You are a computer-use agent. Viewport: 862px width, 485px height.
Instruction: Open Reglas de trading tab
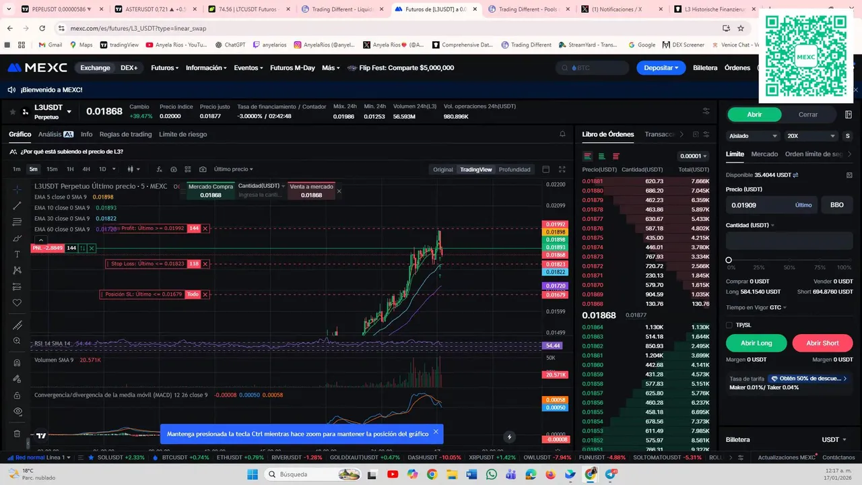click(x=125, y=134)
